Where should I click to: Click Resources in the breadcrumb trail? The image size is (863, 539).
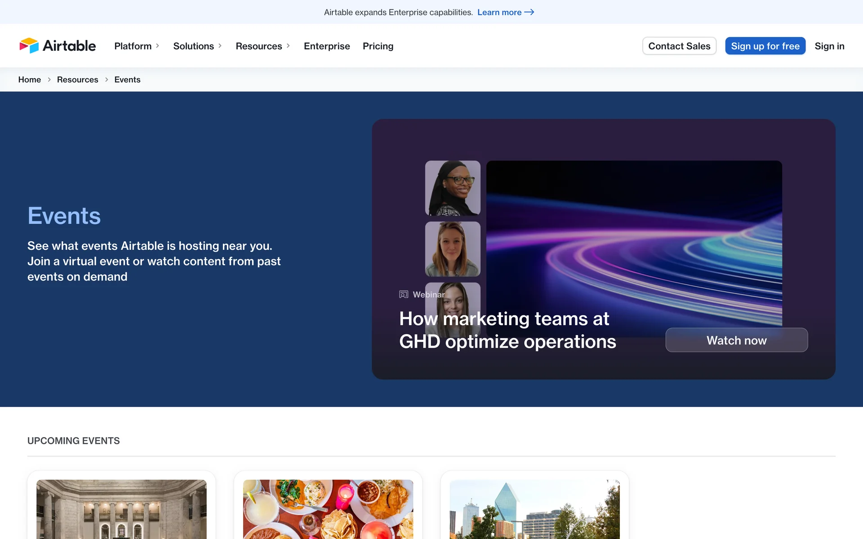click(x=77, y=80)
